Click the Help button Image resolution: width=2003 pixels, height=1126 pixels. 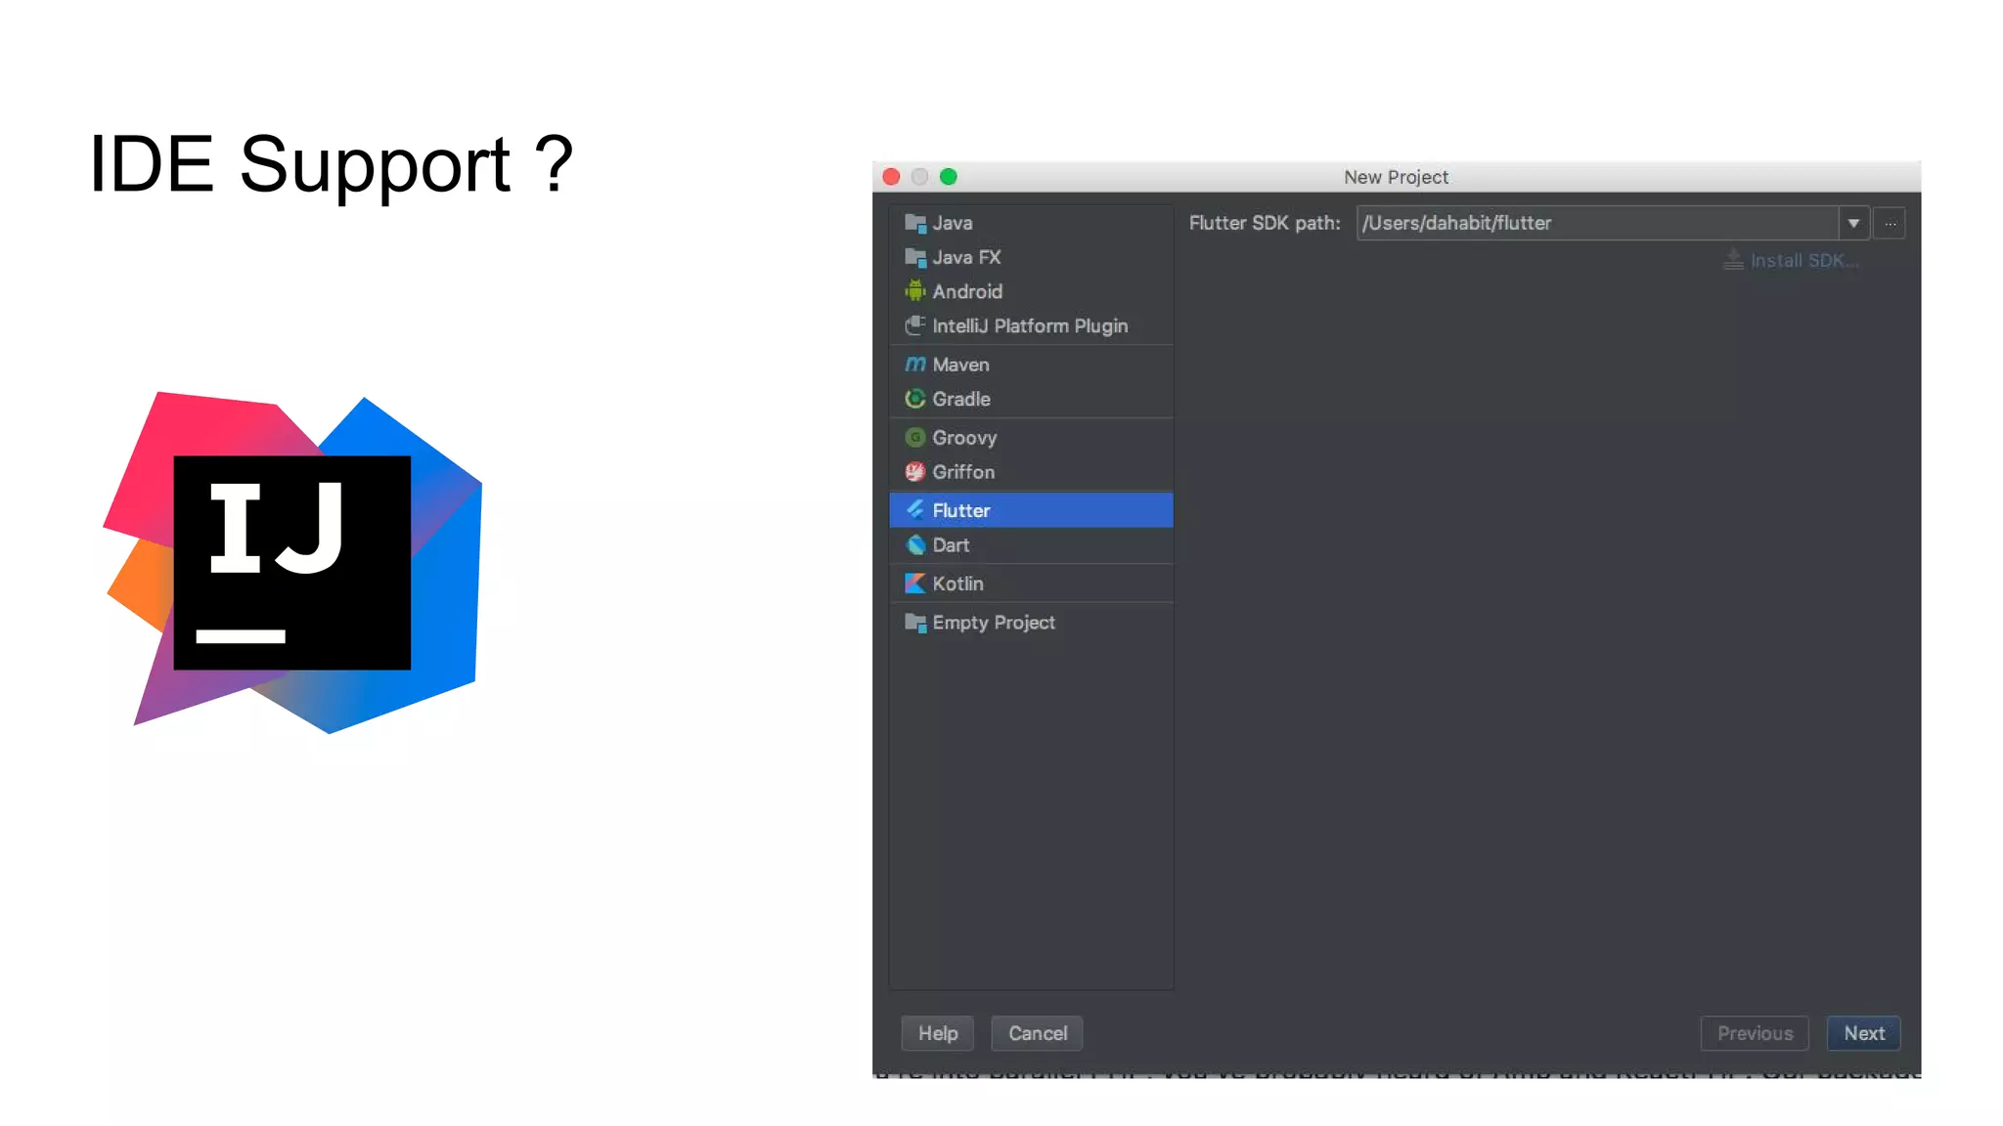(937, 1033)
